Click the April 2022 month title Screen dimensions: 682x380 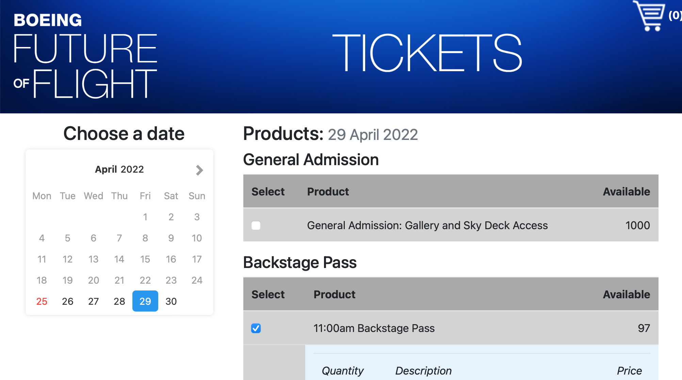[119, 169]
